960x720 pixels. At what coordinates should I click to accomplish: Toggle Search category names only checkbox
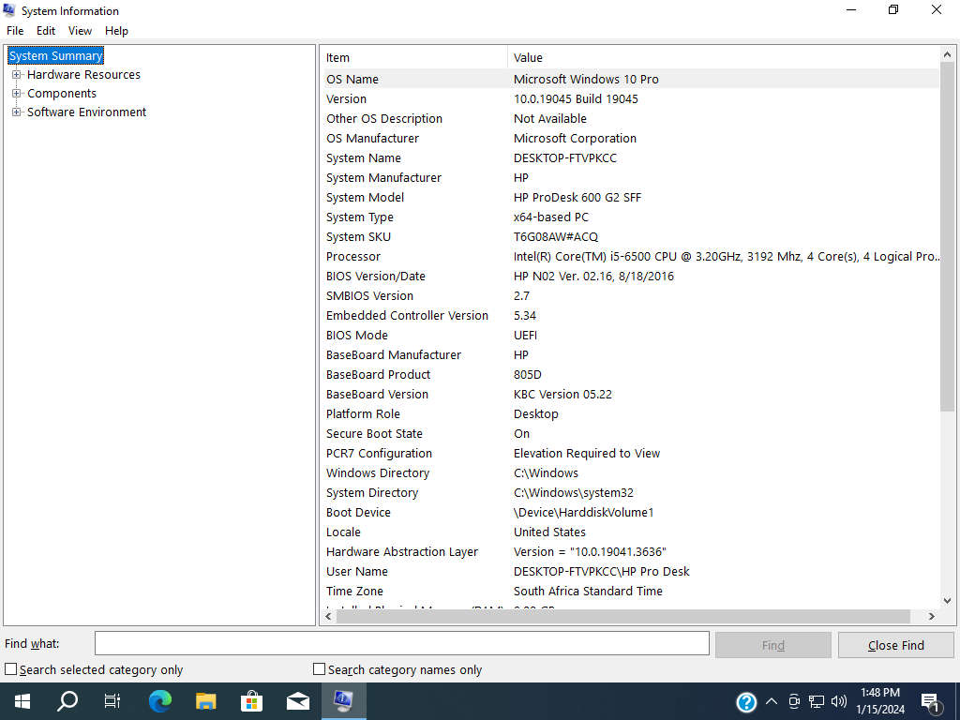[x=319, y=669]
